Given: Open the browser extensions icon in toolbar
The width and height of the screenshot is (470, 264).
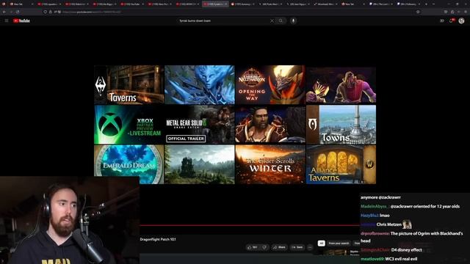Looking at the screenshot, I should point(452,12).
